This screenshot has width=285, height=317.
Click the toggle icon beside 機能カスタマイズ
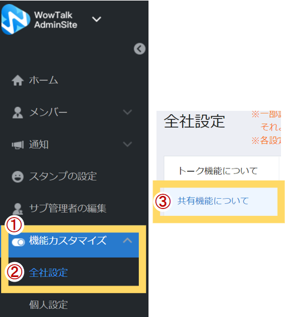point(18,242)
